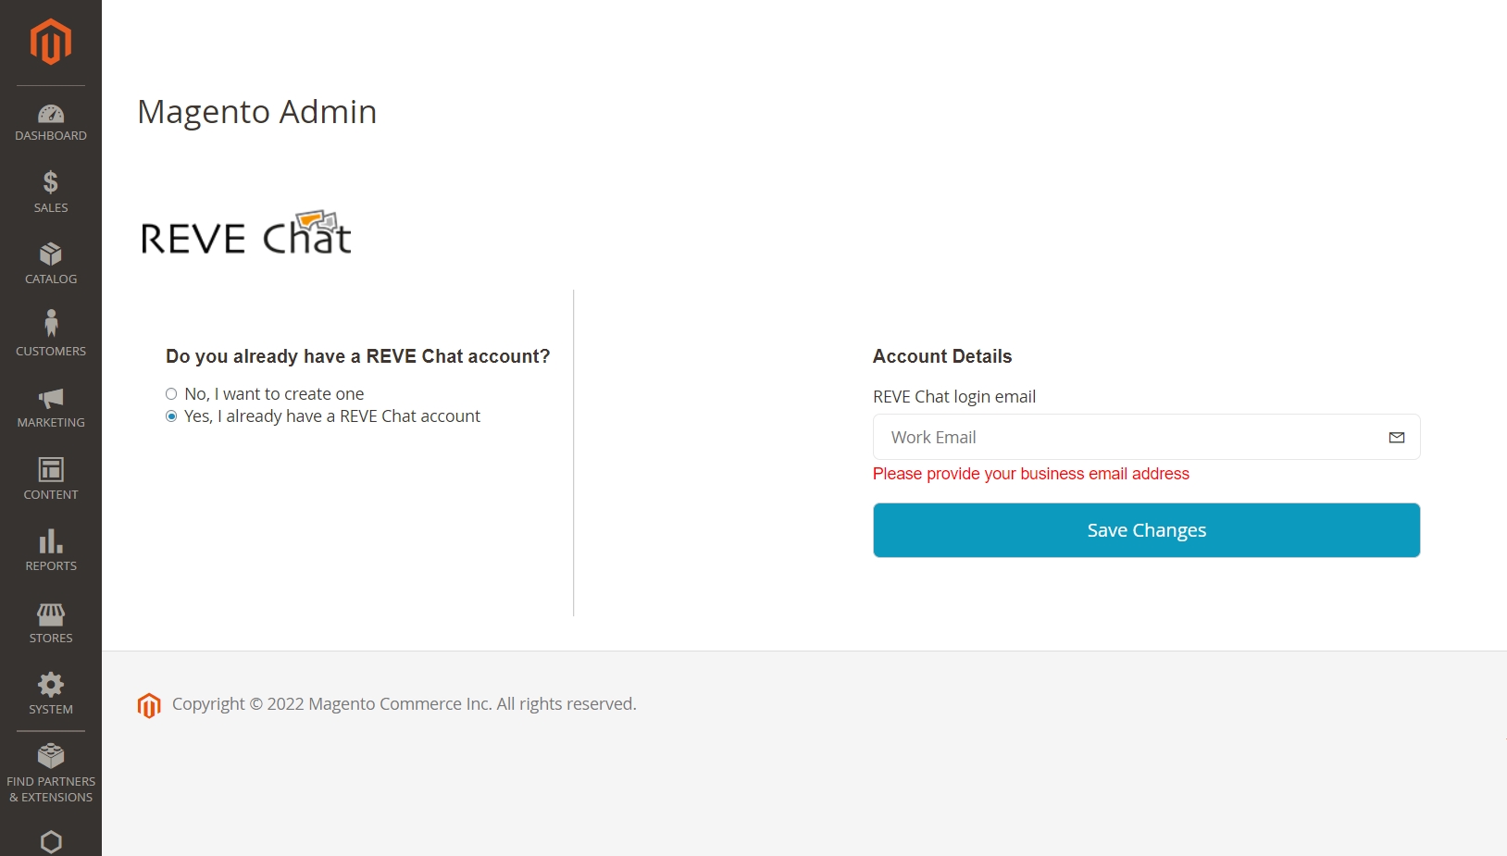This screenshot has height=856, width=1507.
Task: Open Find Partners & Extensions icon
Action: coord(51,757)
